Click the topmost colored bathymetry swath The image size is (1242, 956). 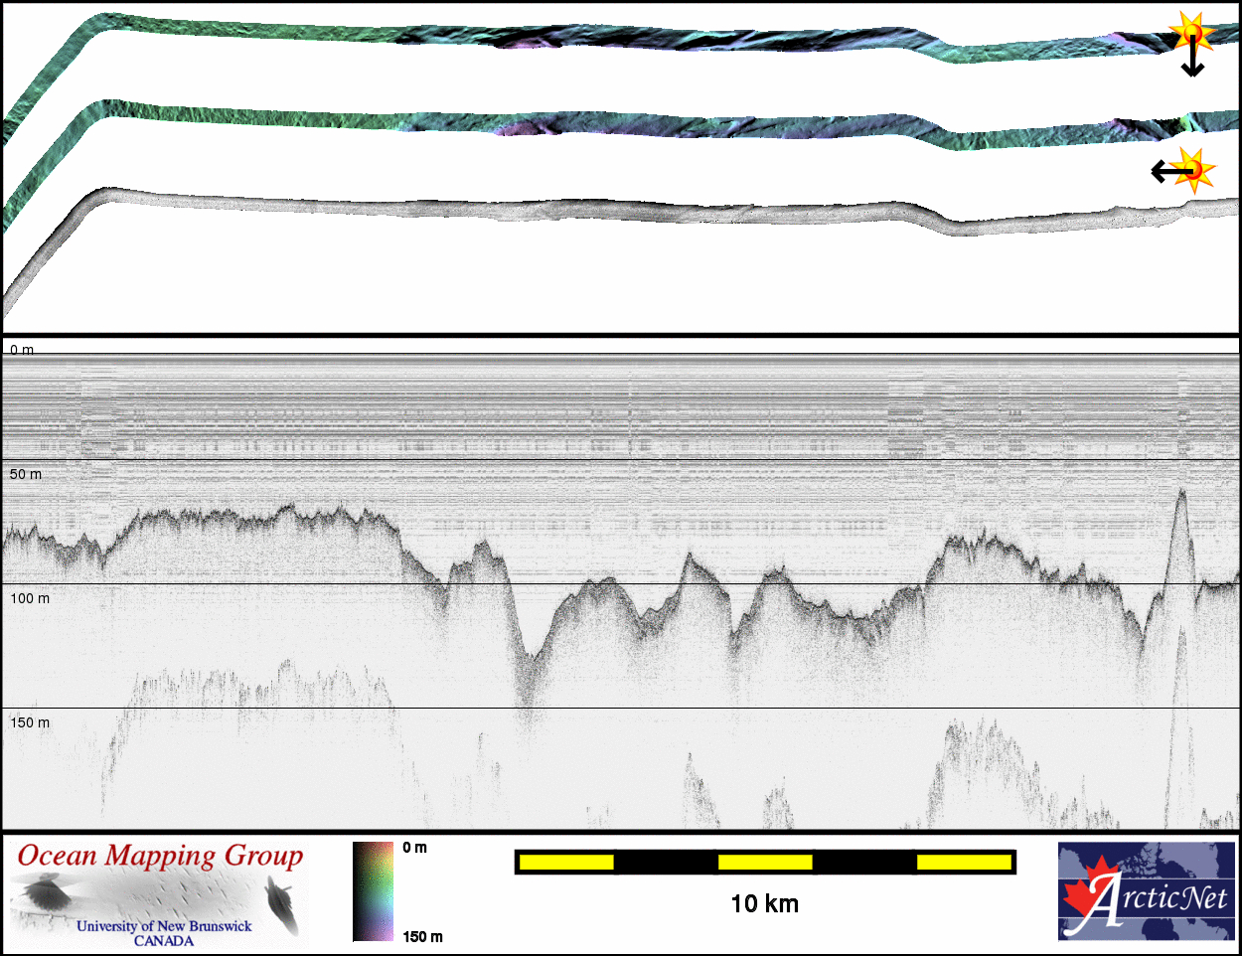click(596, 35)
